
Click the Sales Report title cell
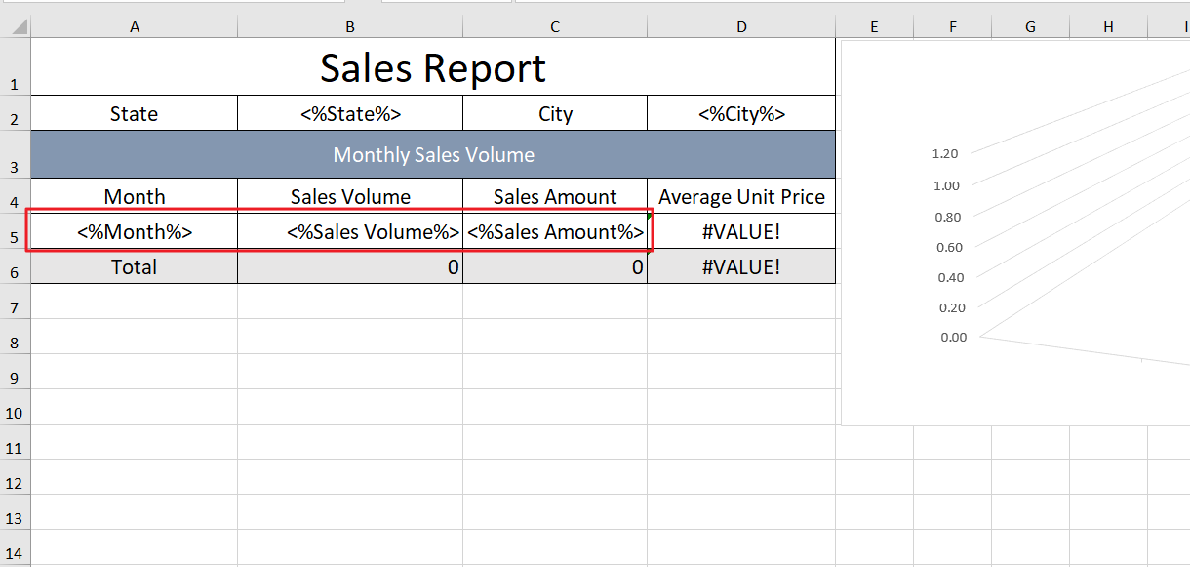[432, 68]
